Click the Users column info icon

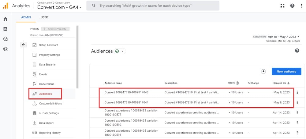pyautogui.click(x=237, y=83)
